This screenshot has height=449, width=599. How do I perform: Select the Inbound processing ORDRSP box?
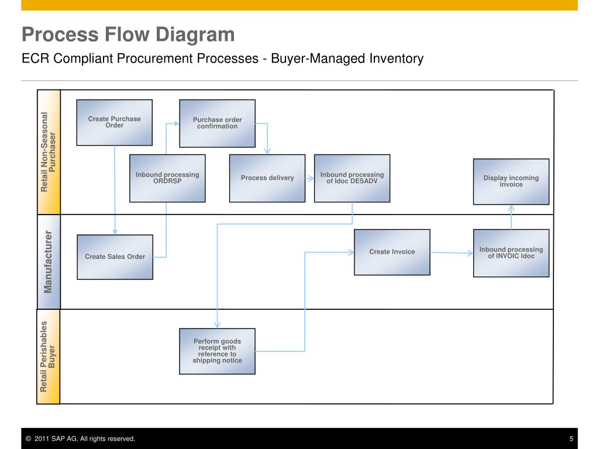click(167, 178)
